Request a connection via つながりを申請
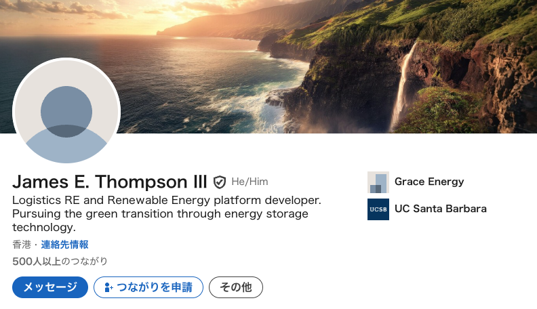537x309 pixels. point(148,287)
